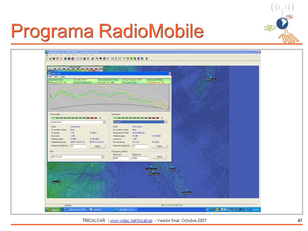Click the first green circle toolbar icon
Image resolution: width=308 pixels, height=231 pixels.
[128, 58]
